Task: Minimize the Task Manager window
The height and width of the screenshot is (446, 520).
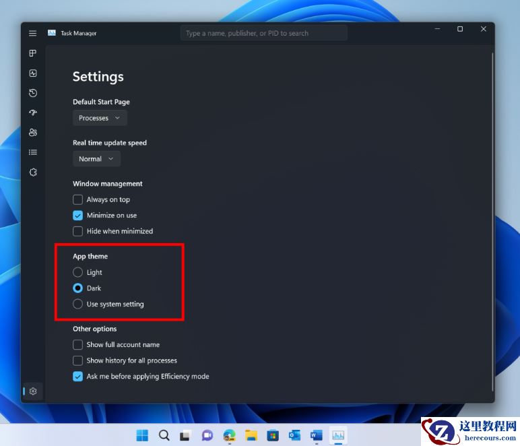Action: click(x=437, y=29)
